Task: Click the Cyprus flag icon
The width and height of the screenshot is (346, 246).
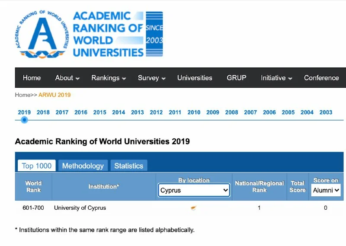Action: (x=194, y=208)
